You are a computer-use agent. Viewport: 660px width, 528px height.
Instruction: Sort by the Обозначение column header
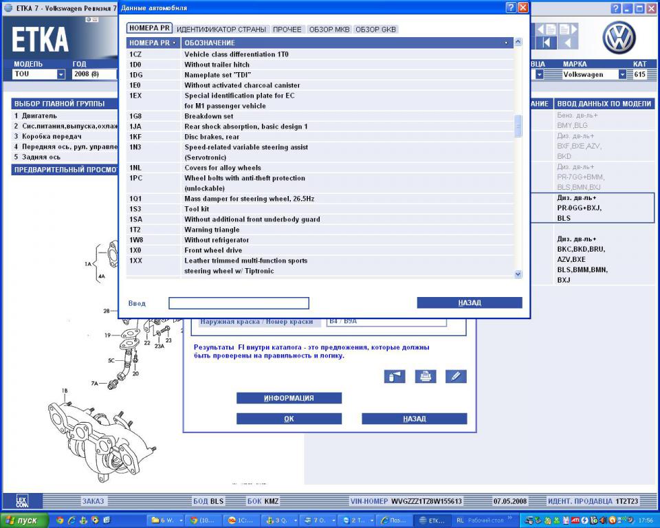pyautogui.click(x=347, y=43)
